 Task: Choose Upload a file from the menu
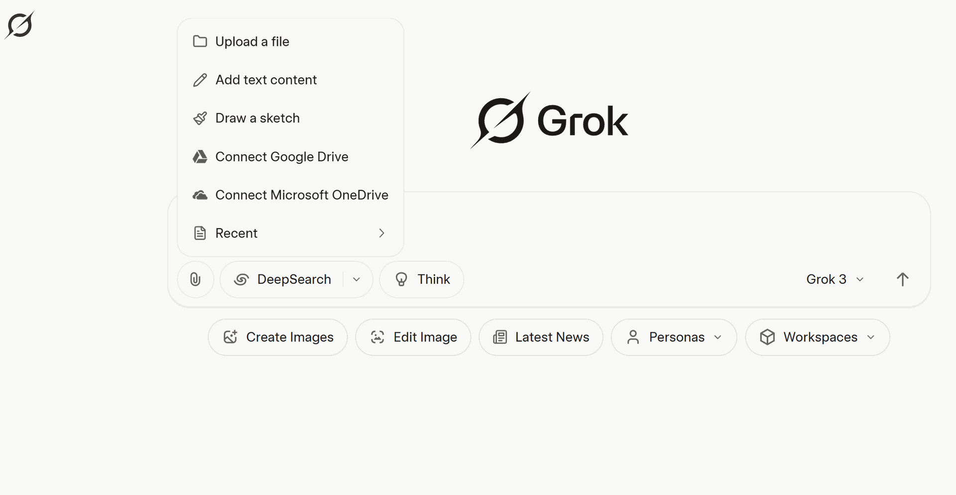pyautogui.click(x=290, y=41)
